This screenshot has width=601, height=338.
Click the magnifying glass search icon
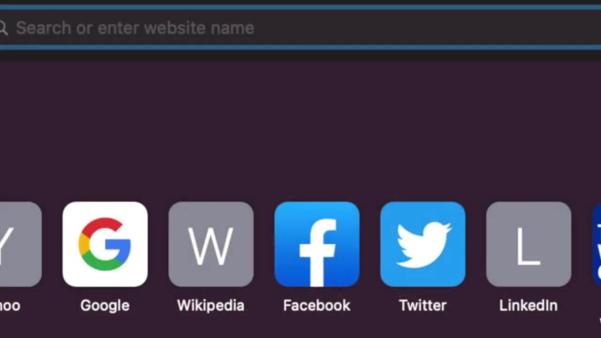[3, 29]
